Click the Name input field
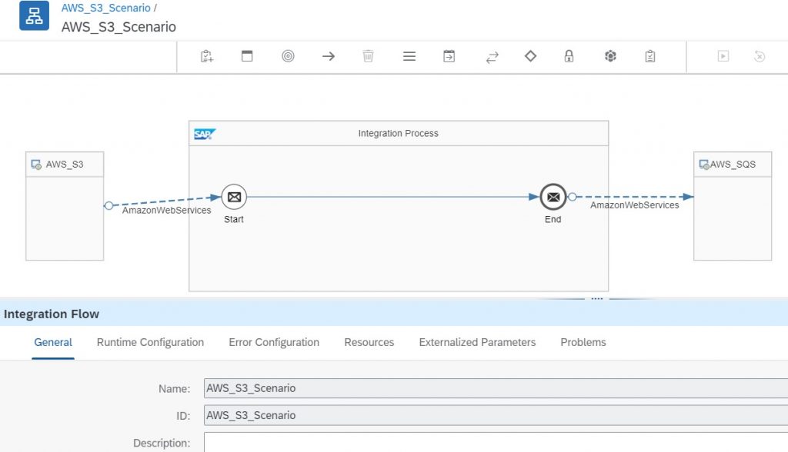 pos(496,388)
